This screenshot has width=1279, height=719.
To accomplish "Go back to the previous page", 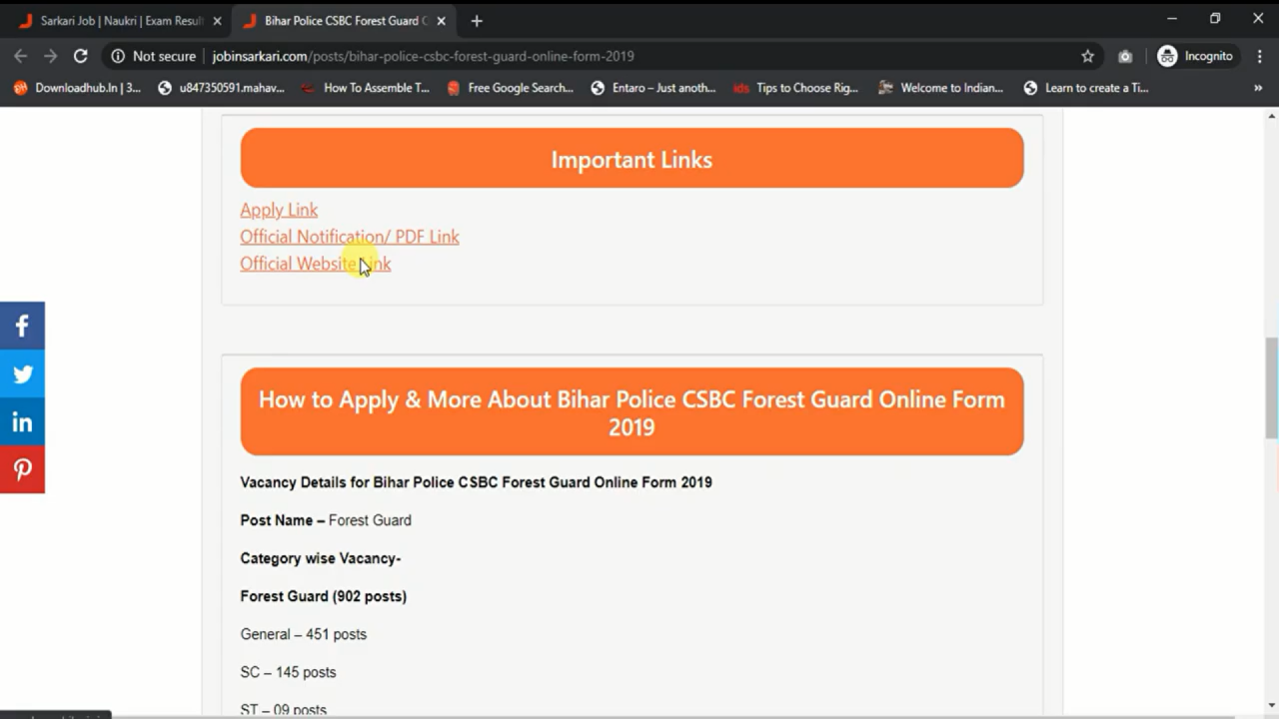I will pyautogui.click(x=20, y=56).
